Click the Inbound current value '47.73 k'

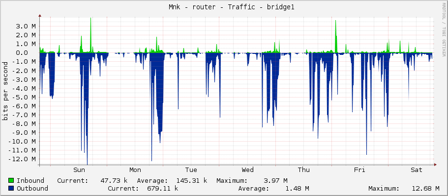(x=114, y=180)
